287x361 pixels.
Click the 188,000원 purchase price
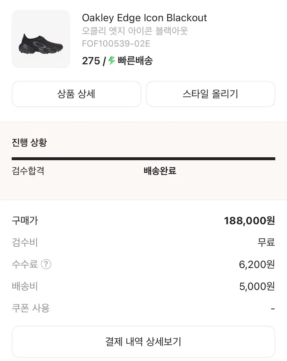[249, 221]
